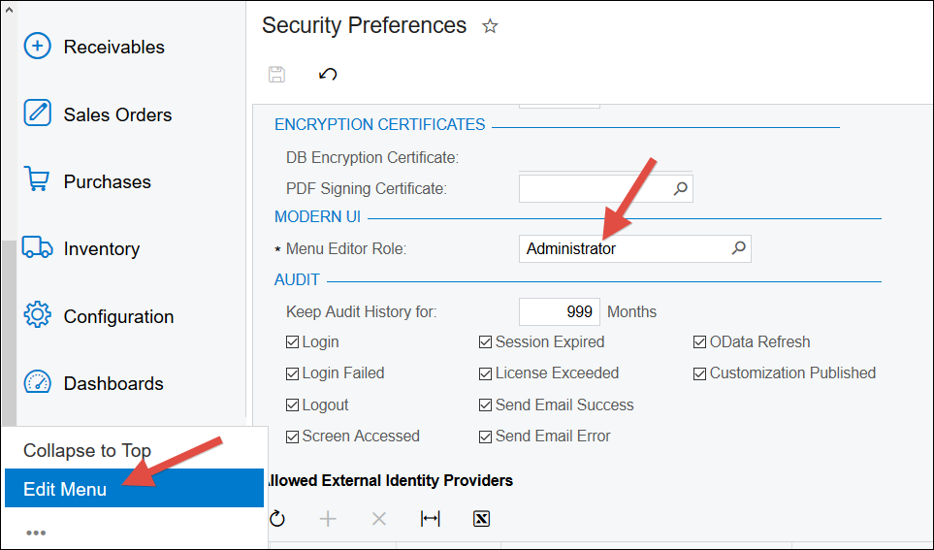Open the Inventory truck icon
Viewport: 934px width, 550px height.
[37, 246]
